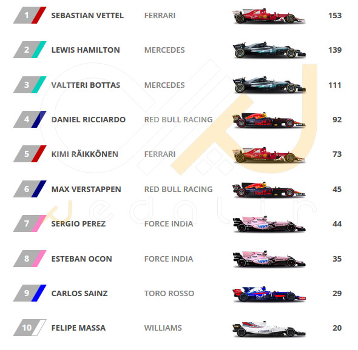This screenshot has width=358, height=350.
Task: Click the position 10 badge with white stripe
Action: [30, 328]
